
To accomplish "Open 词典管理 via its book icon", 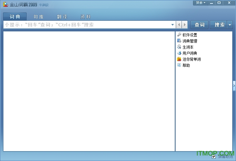I will [x=179, y=41].
